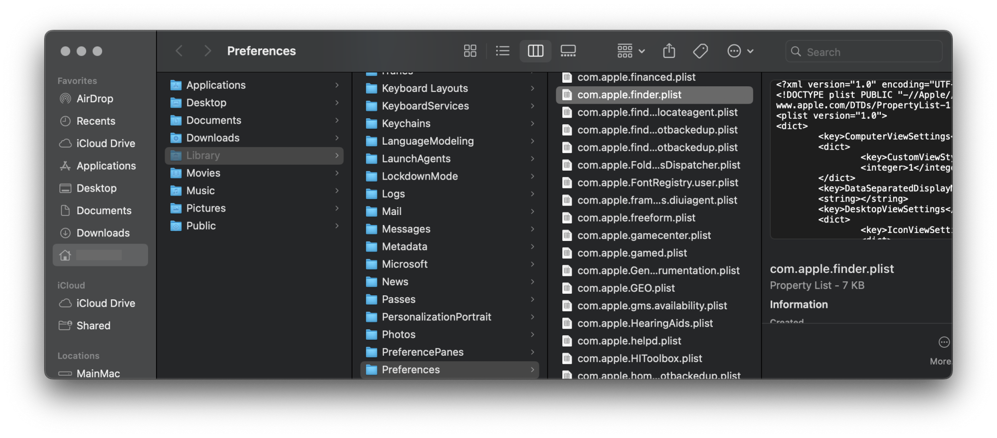Viewport: 997px width, 438px height.
Task: Select com.apple.gamecenter.plist
Action: pyautogui.click(x=654, y=235)
